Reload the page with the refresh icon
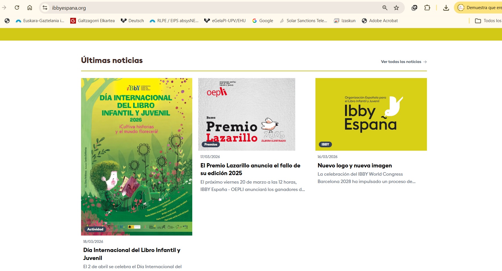Image resolution: width=502 pixels, height=271 pixels. tap(17, 8)
